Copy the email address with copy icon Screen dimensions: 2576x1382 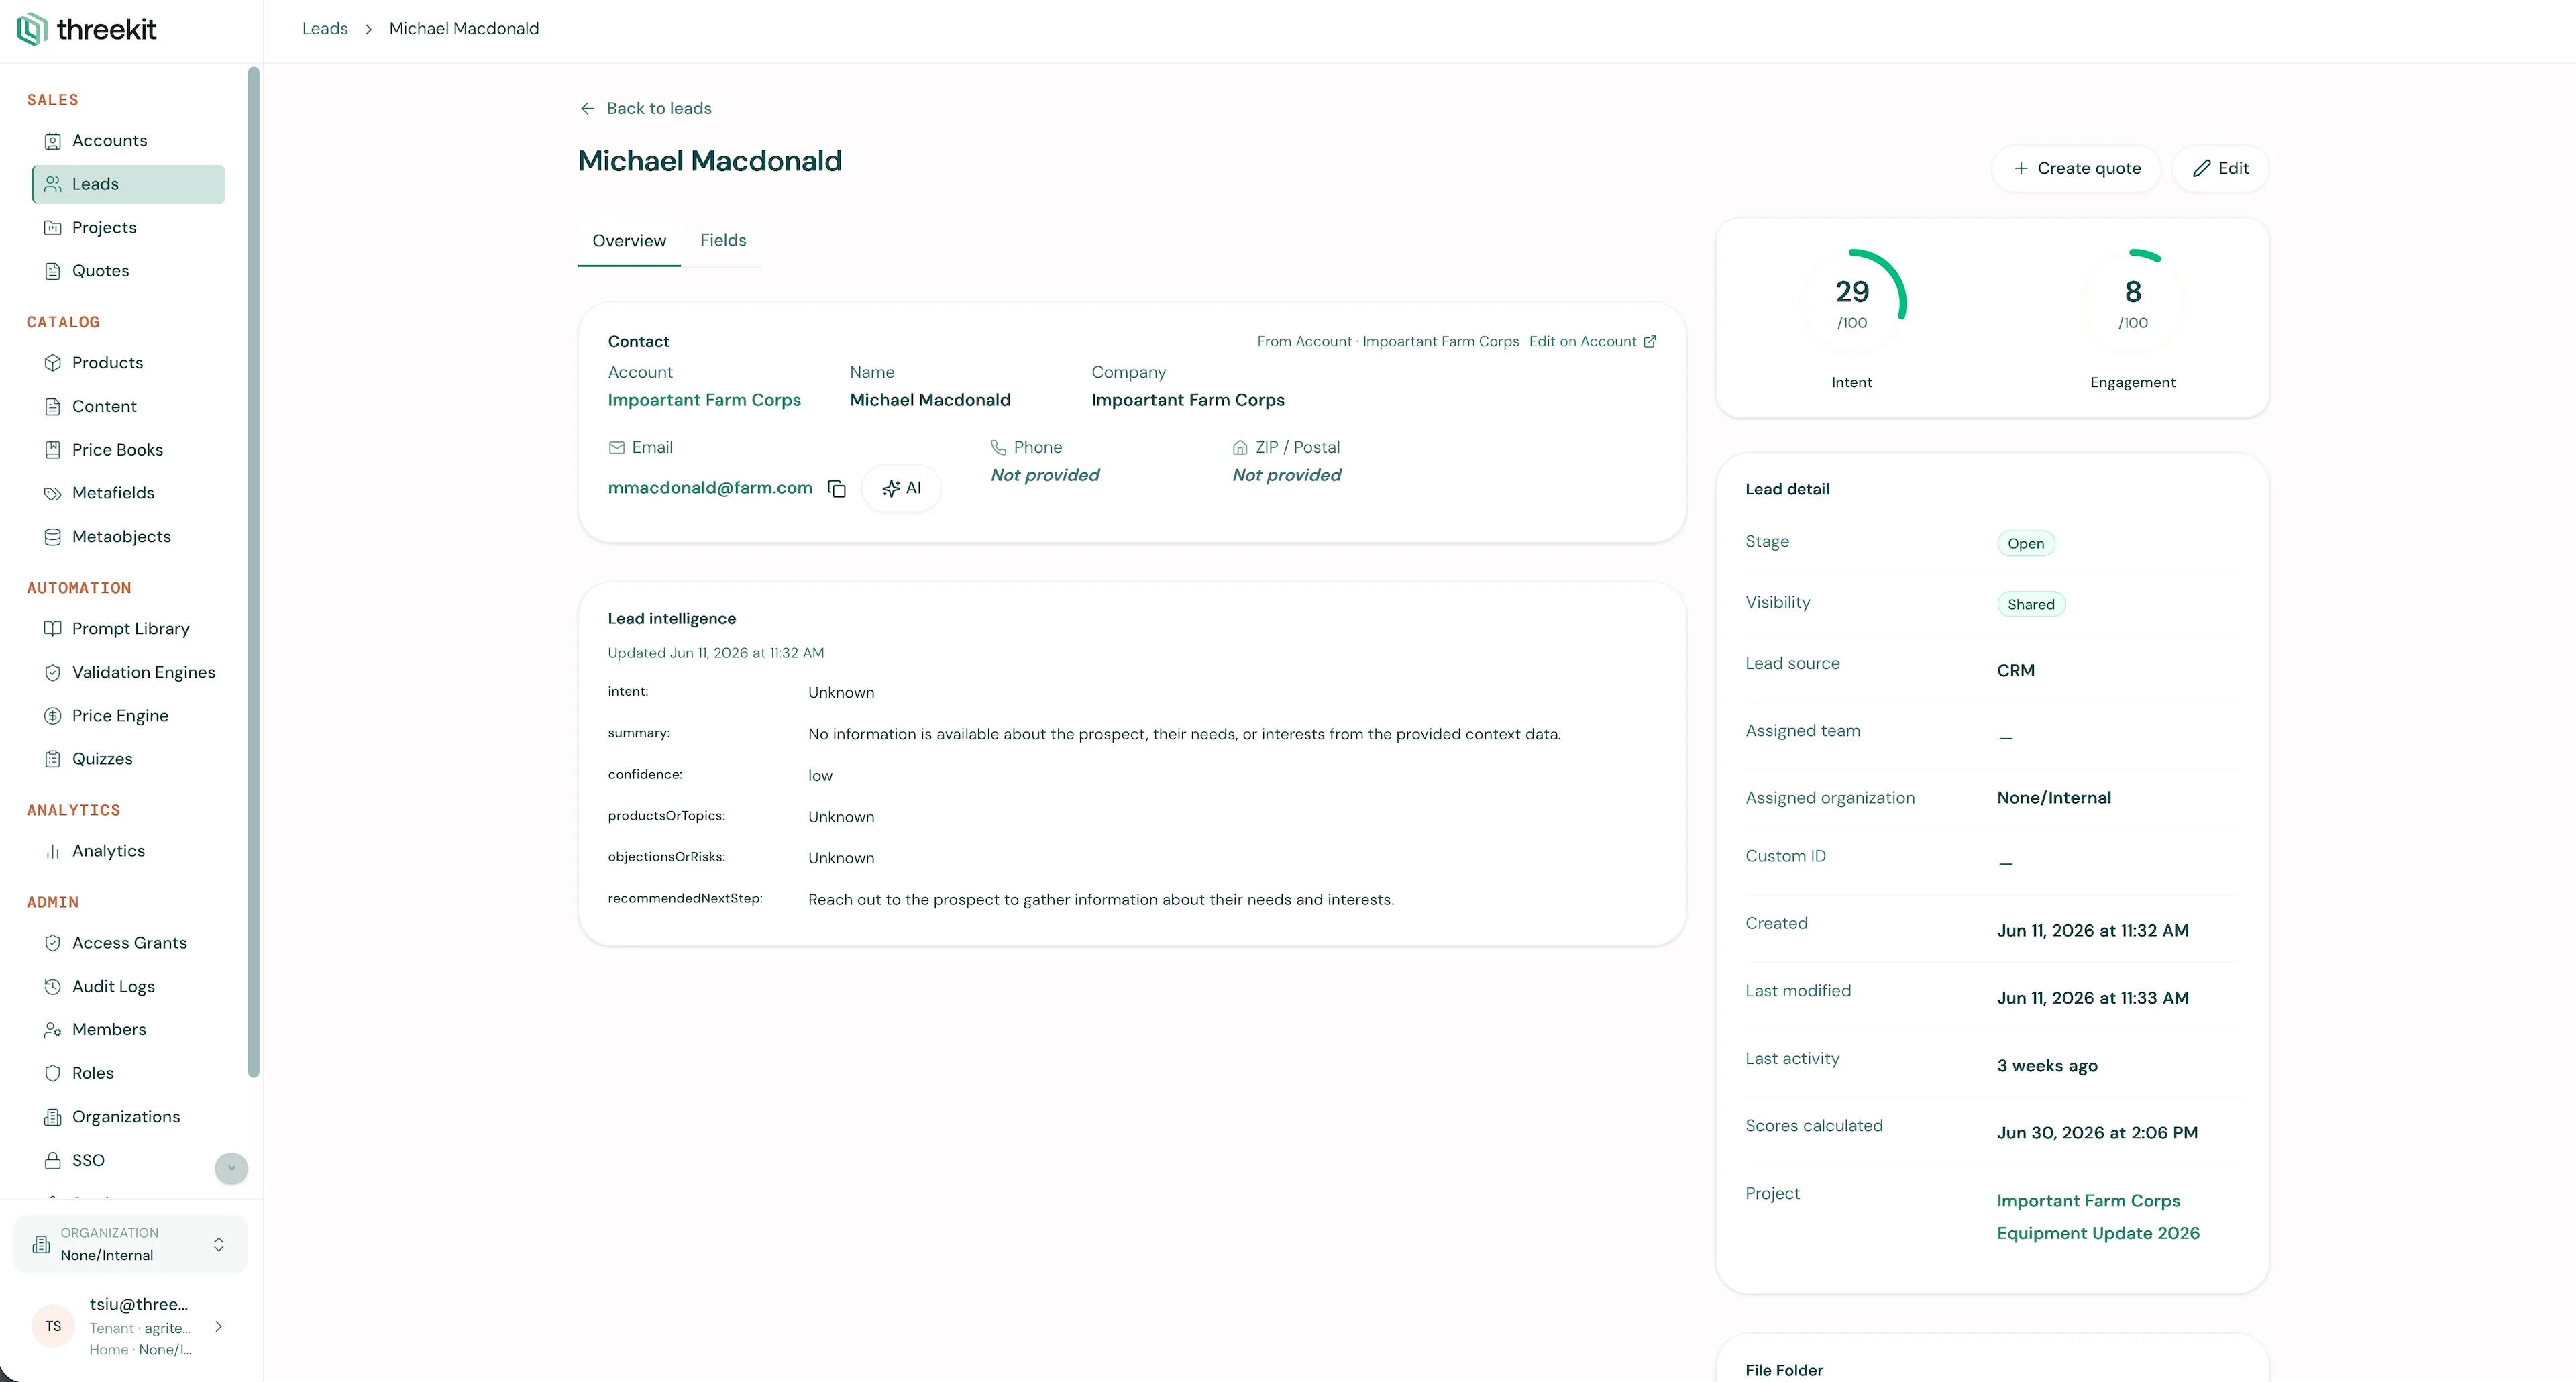pos(837,489)
